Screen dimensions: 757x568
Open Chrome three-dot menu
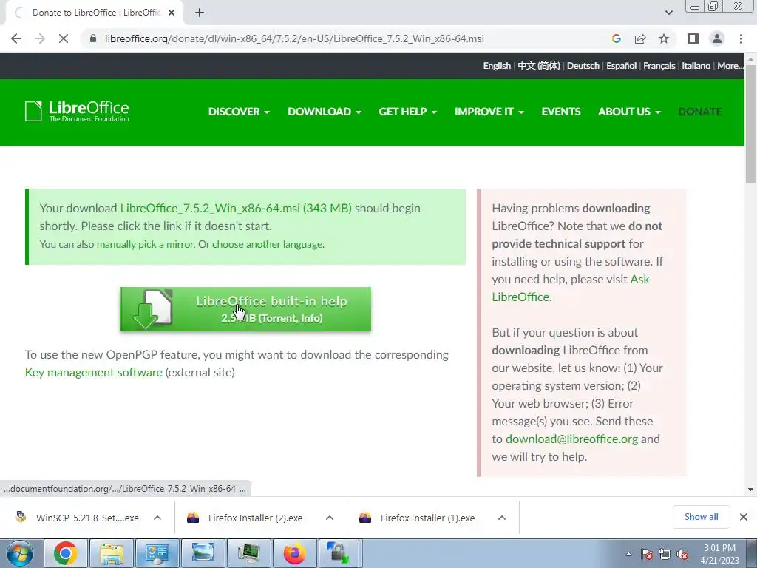(x=741, y=38)
